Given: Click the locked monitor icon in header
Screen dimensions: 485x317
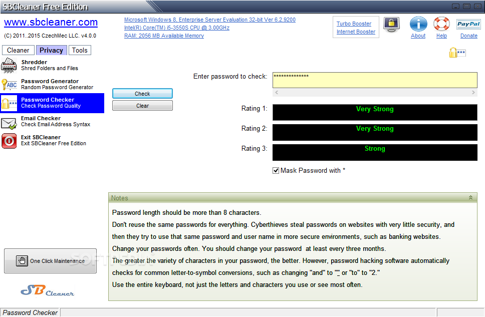Looking at the screenshot, I should pyautogui.click(x=392, y=25).
